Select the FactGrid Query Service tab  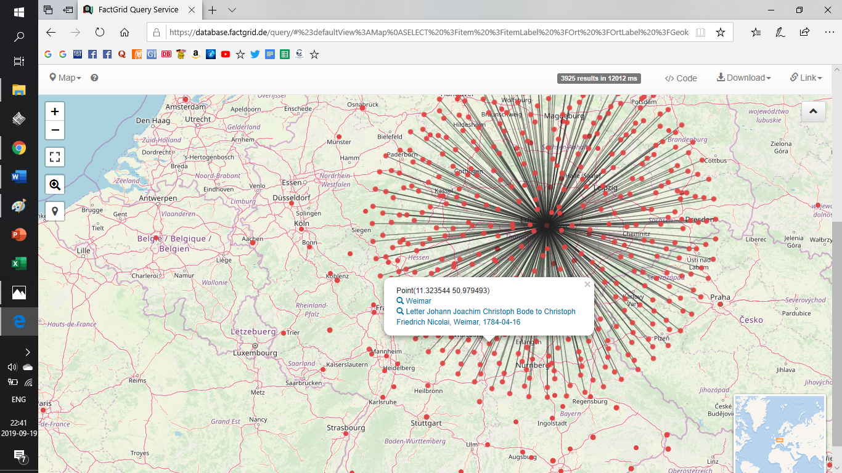(139, 10)
